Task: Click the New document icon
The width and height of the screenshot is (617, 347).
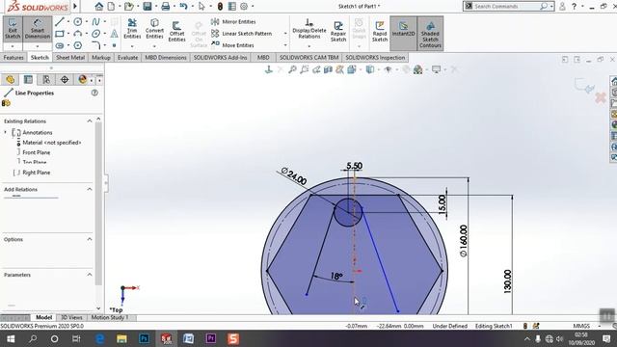Action: [x=112, y=7]
